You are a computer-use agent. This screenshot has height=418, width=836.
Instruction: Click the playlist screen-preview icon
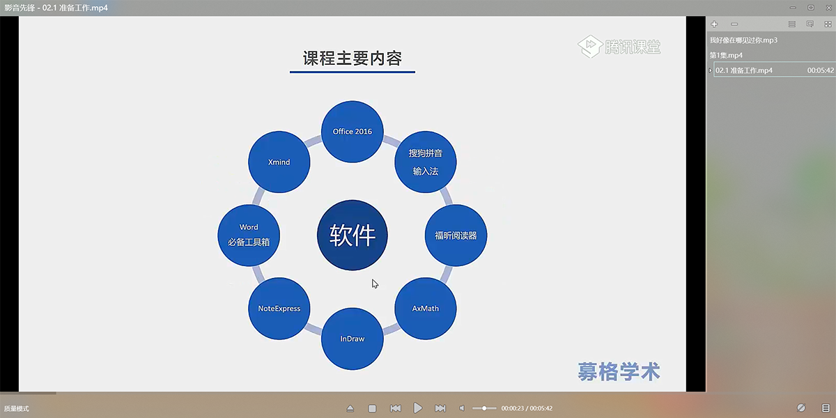(810, 24)
